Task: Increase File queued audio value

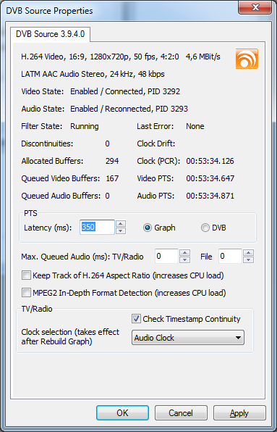Action: click(x=248, y=253)
